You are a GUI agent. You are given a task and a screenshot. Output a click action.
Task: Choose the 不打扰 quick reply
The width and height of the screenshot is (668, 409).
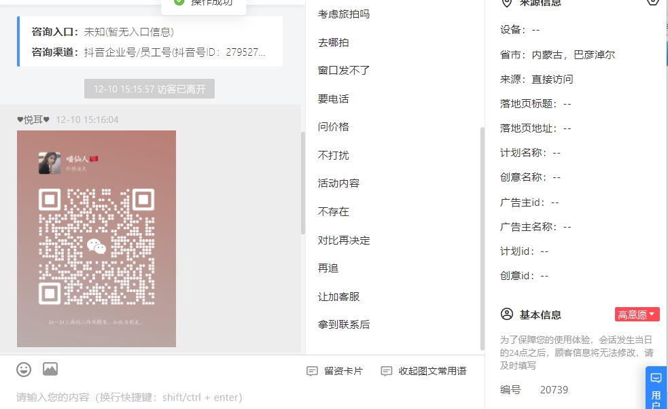333,155
